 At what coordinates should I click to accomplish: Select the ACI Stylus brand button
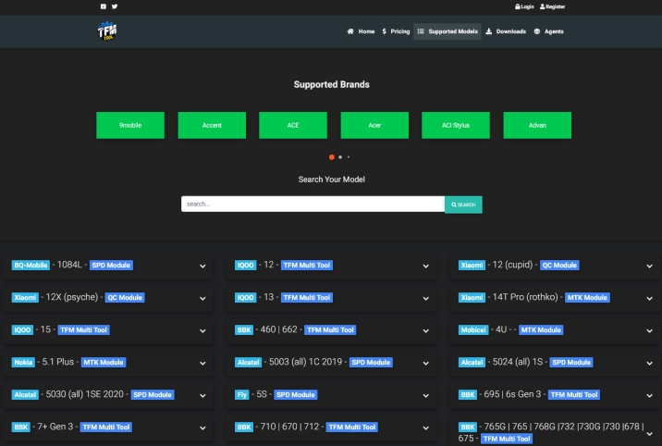pyautogui.click(x=456, y=125)
